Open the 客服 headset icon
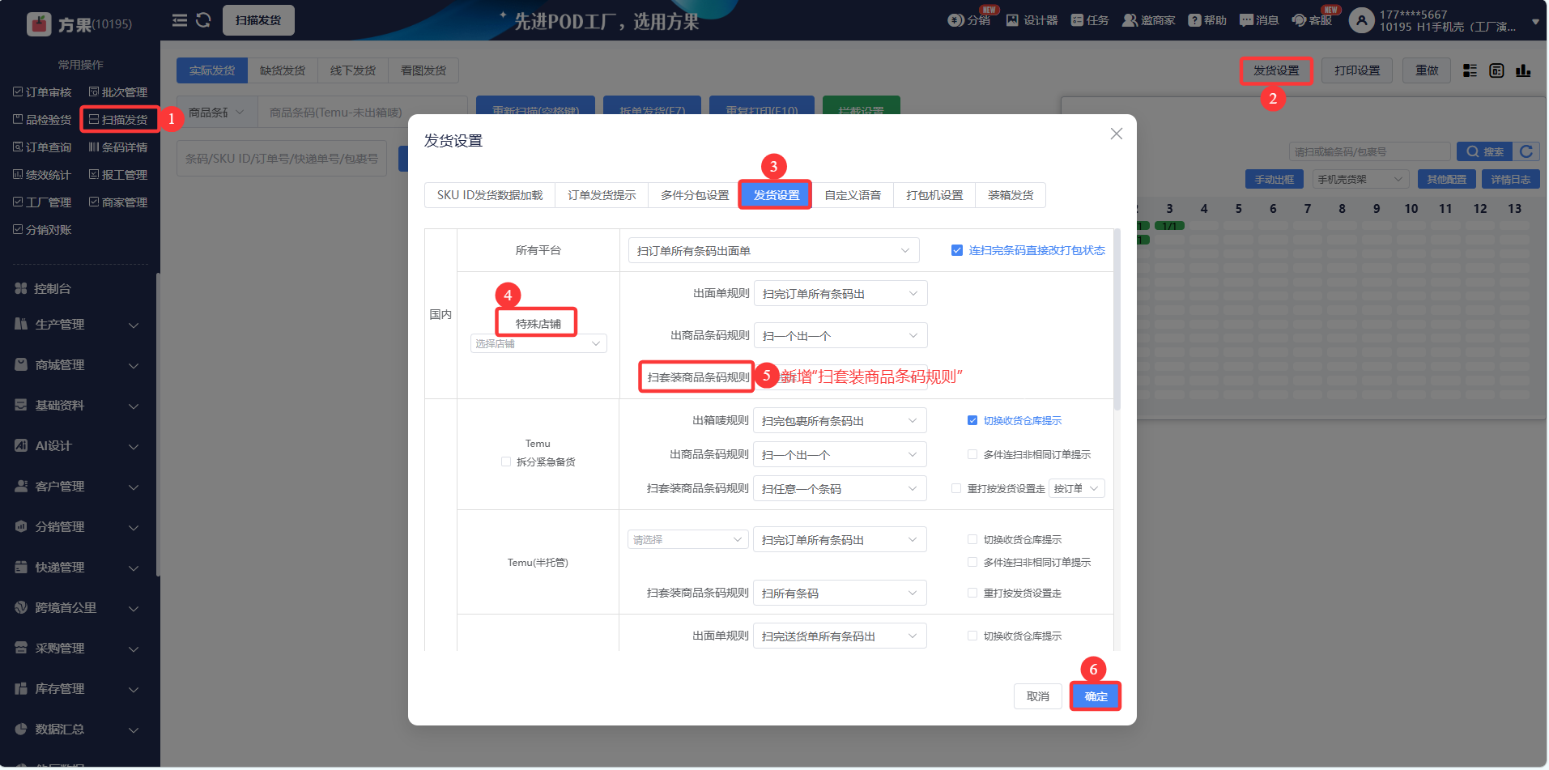The width and height of the screenshot is (1549, 770). click(1299, 20)
